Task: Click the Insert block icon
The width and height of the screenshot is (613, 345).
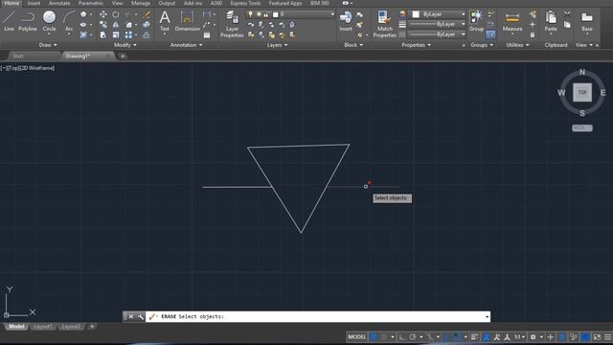Action: coord(346,21)
